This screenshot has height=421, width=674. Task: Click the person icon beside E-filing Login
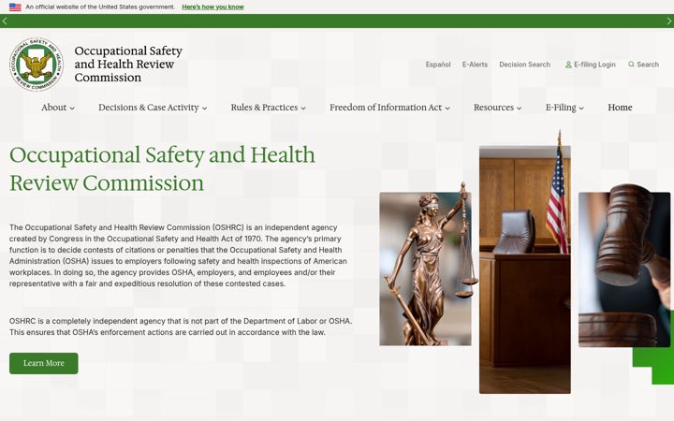point(568,65)
